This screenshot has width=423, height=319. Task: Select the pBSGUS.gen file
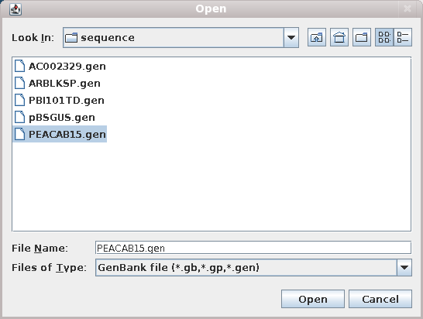click(x=55, y=117)
